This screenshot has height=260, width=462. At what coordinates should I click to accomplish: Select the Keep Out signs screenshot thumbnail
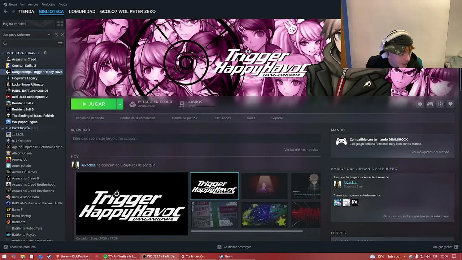[x=214, y=215]
